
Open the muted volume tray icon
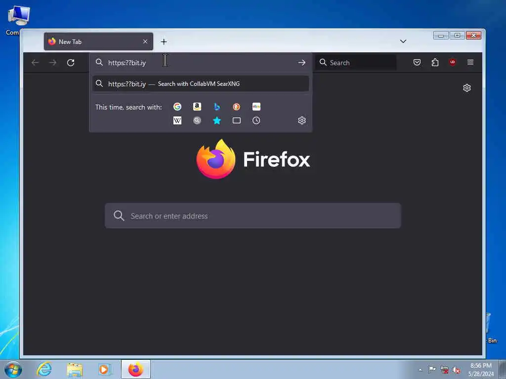point(456,370)
